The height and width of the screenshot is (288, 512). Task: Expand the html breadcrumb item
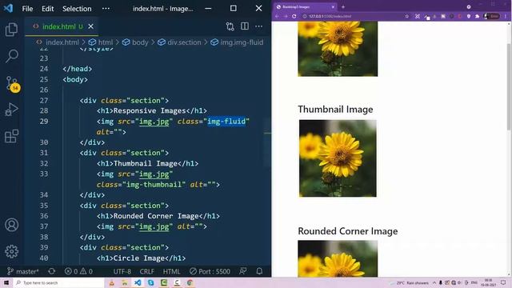pyautogui.click(x=106, y=42)
